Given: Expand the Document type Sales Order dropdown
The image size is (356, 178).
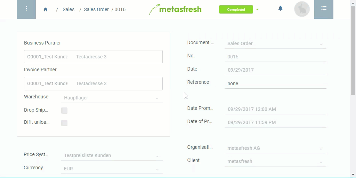Looking at the screenshot, I should (x=275, y=43).
